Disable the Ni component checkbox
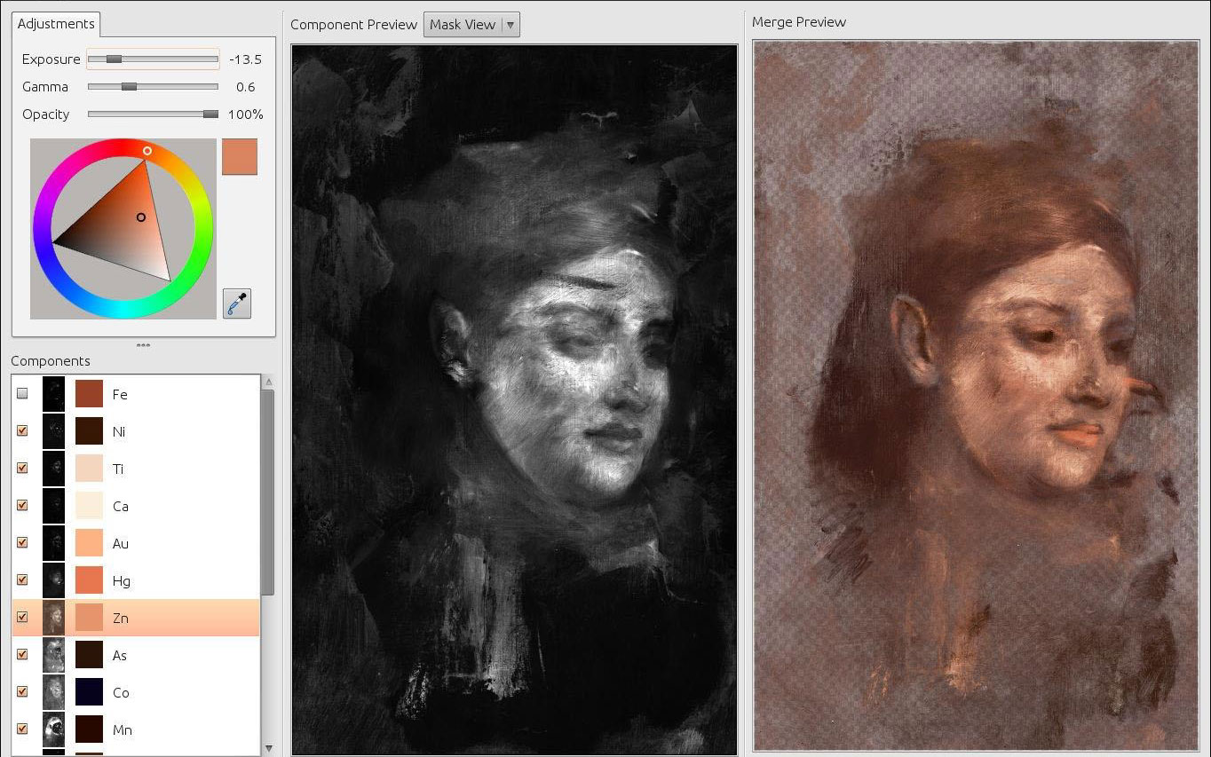This screenshot has height=757, width=1211. [x=23, y=431]
